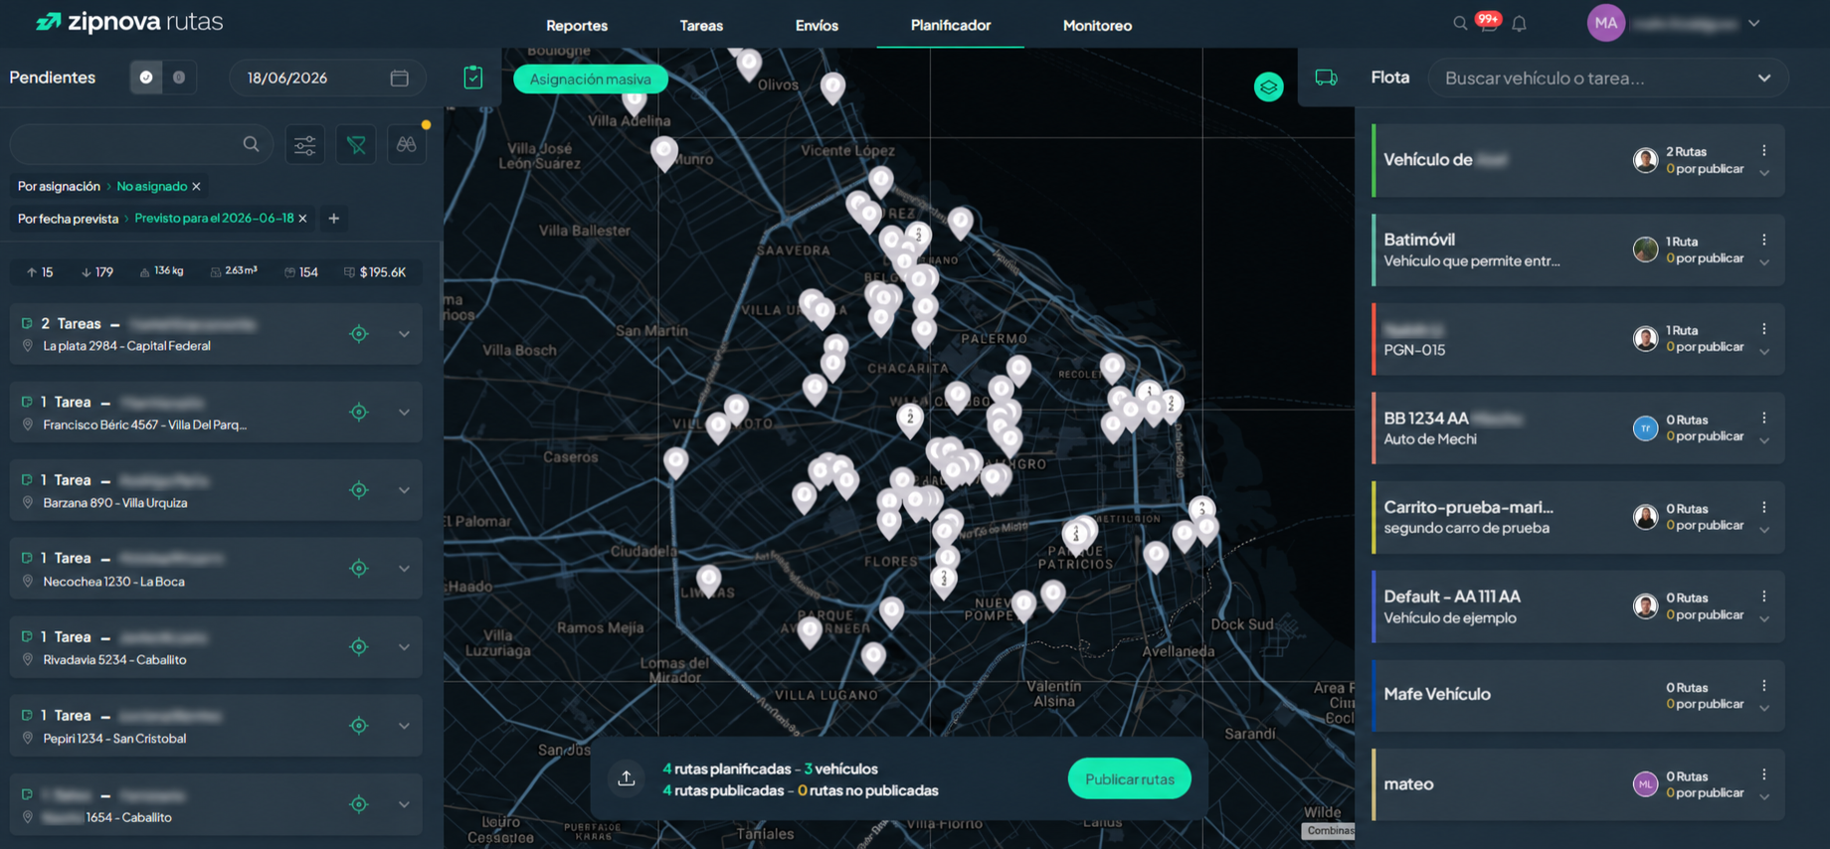Open the top bar search icon
Viewport: 1830px width, 849px height.
[1460, 24]
